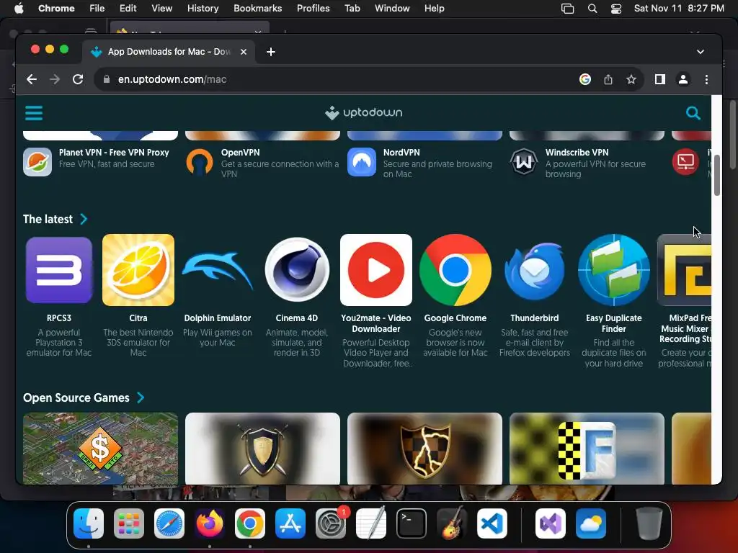The height and width of the screenshot is (553, 738).
Task: Open the NordVPN title link
Action: coord(401,153)
